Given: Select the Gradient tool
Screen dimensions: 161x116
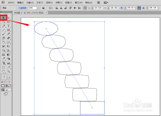Looking at the screenshot, I should click(x=8, y=55).
